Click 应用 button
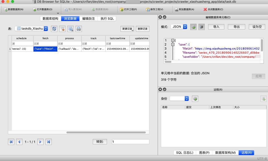 pos(258,76)
